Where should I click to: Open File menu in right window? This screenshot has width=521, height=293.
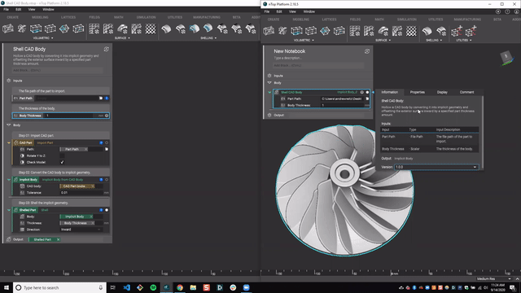[267, 11]
